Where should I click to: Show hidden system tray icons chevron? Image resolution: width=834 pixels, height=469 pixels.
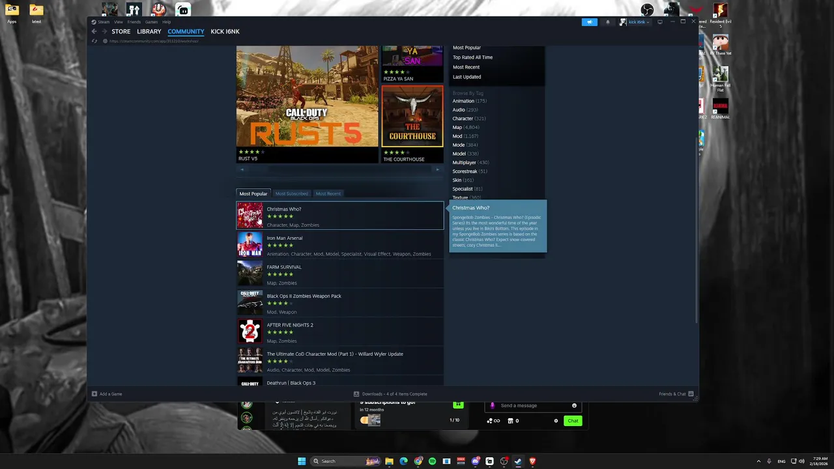758,461
